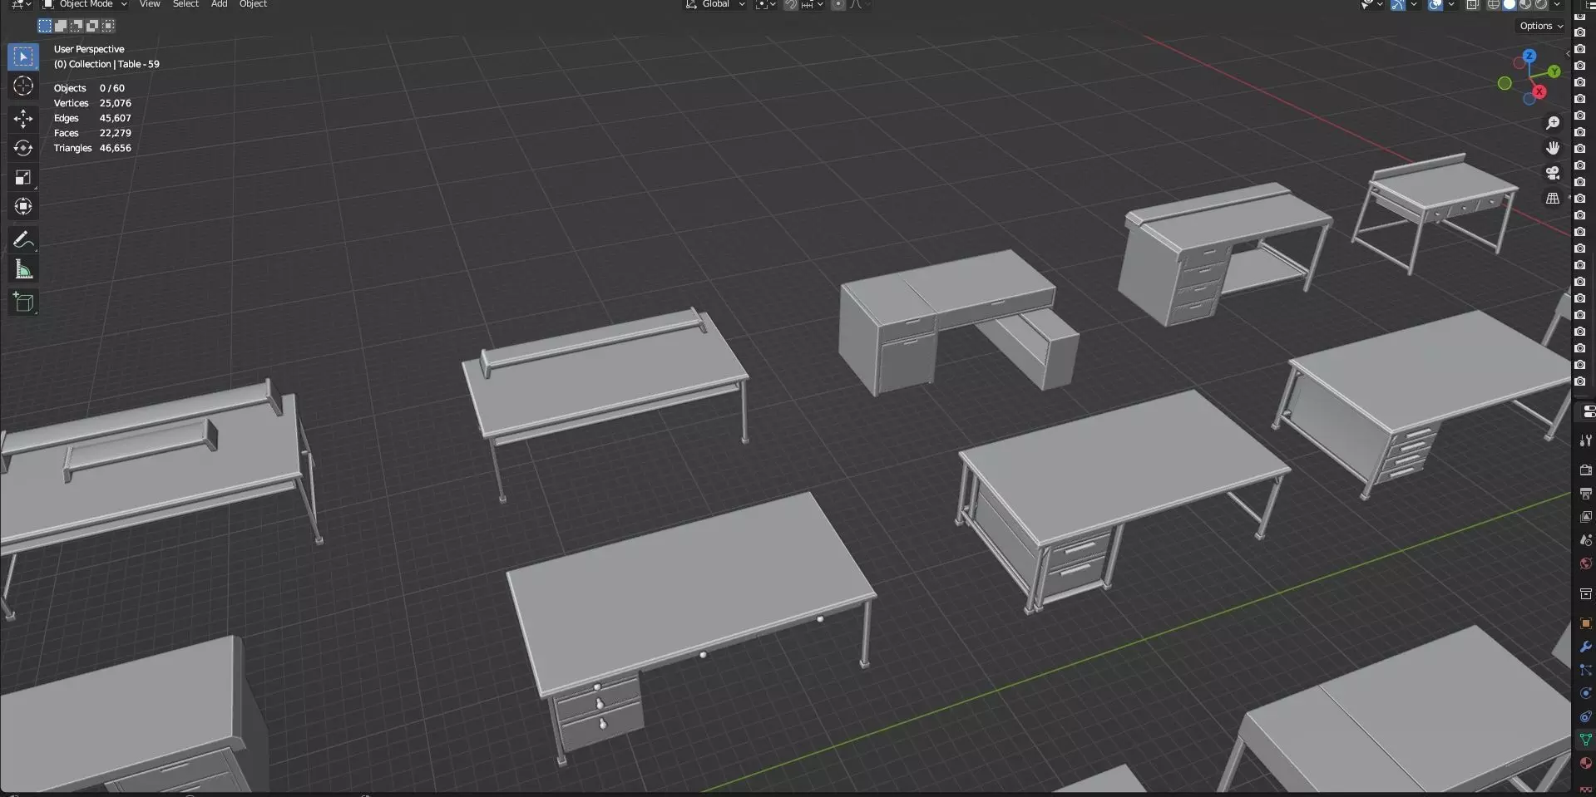The image size is (1596, 797).
Task: Open the Output properties tab (printer)
Action: pos(1585,494)
